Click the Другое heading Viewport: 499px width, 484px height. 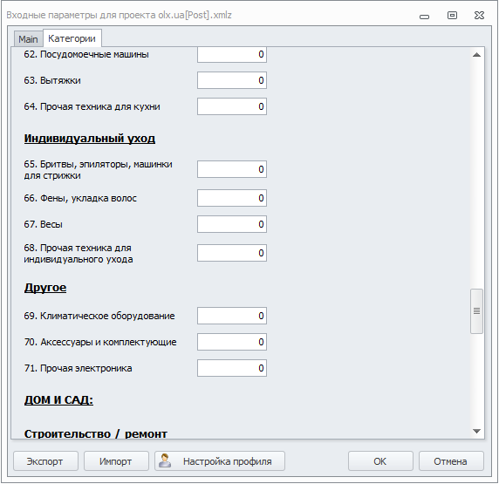45,288
